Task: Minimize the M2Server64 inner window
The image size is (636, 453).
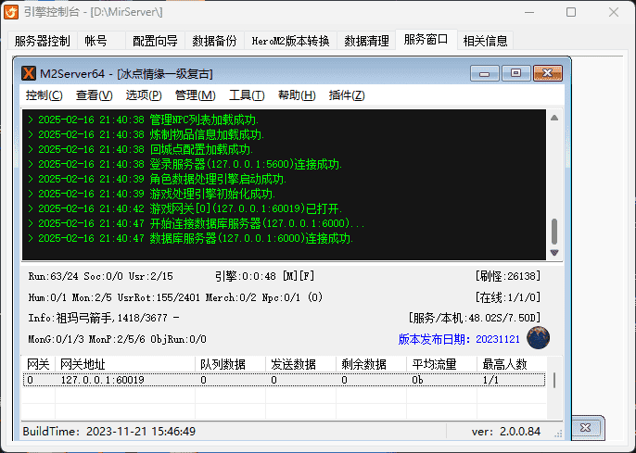Action: coord(485,72)
